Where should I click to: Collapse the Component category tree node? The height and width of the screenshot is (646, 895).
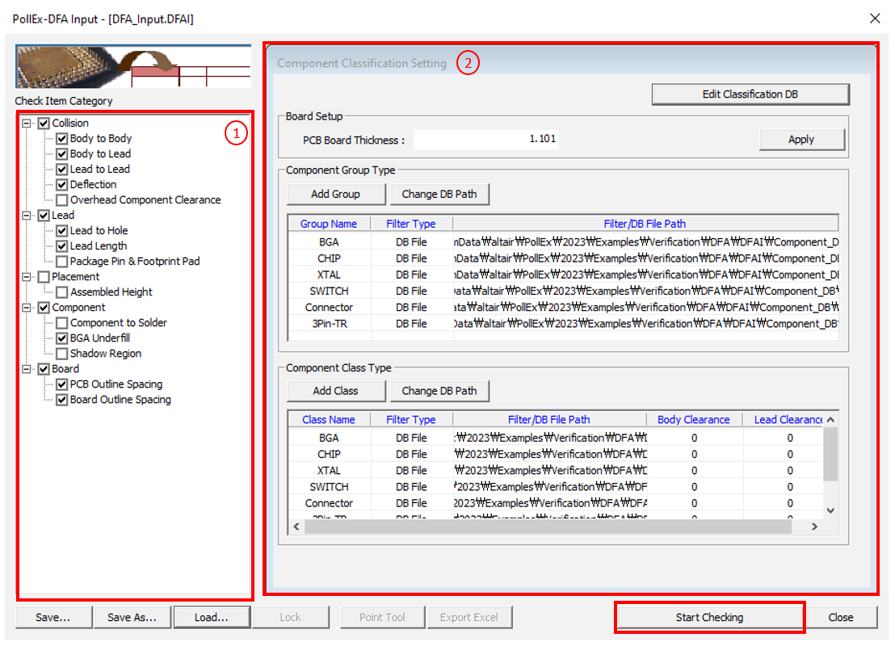click(x=27, y=308)
